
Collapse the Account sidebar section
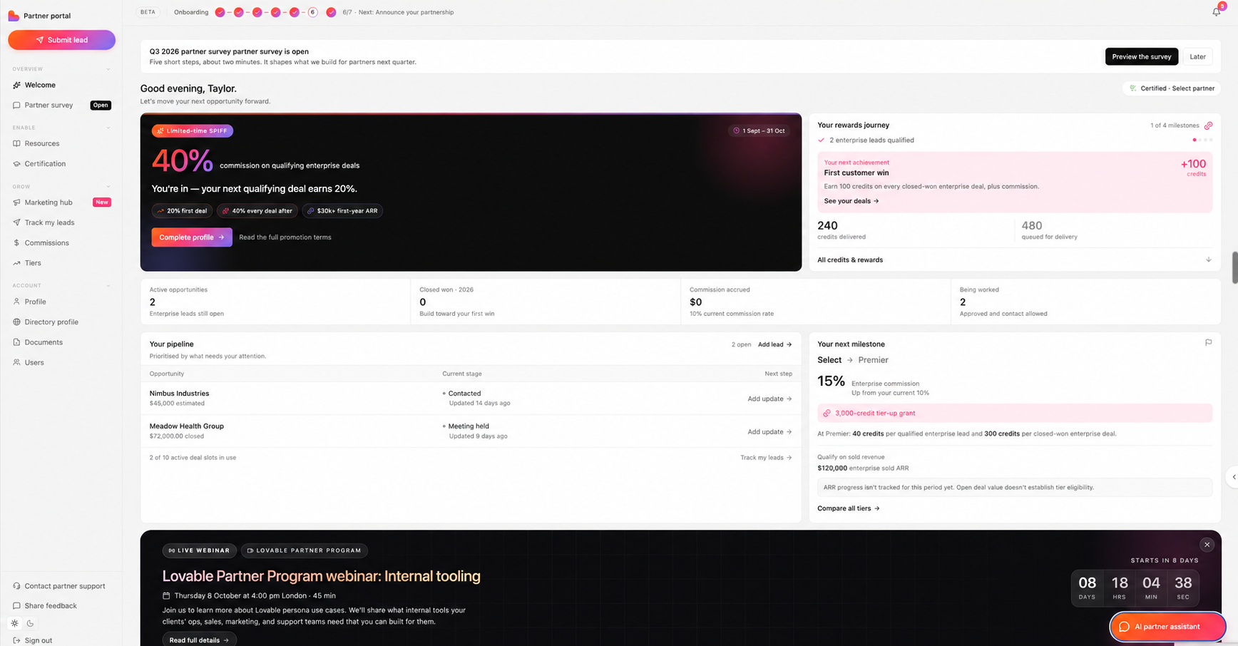[x=108, y=286]
